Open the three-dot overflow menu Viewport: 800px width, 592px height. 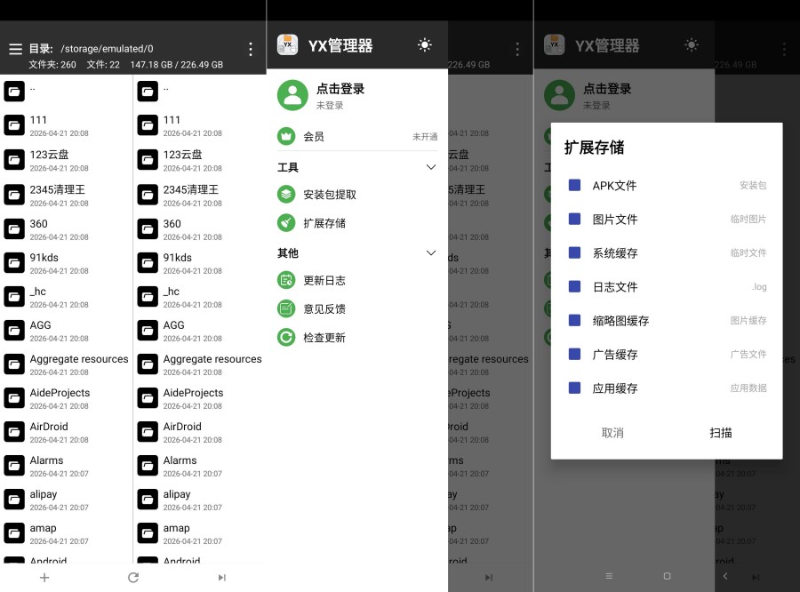pyautogui.click(x=250, y=50)
